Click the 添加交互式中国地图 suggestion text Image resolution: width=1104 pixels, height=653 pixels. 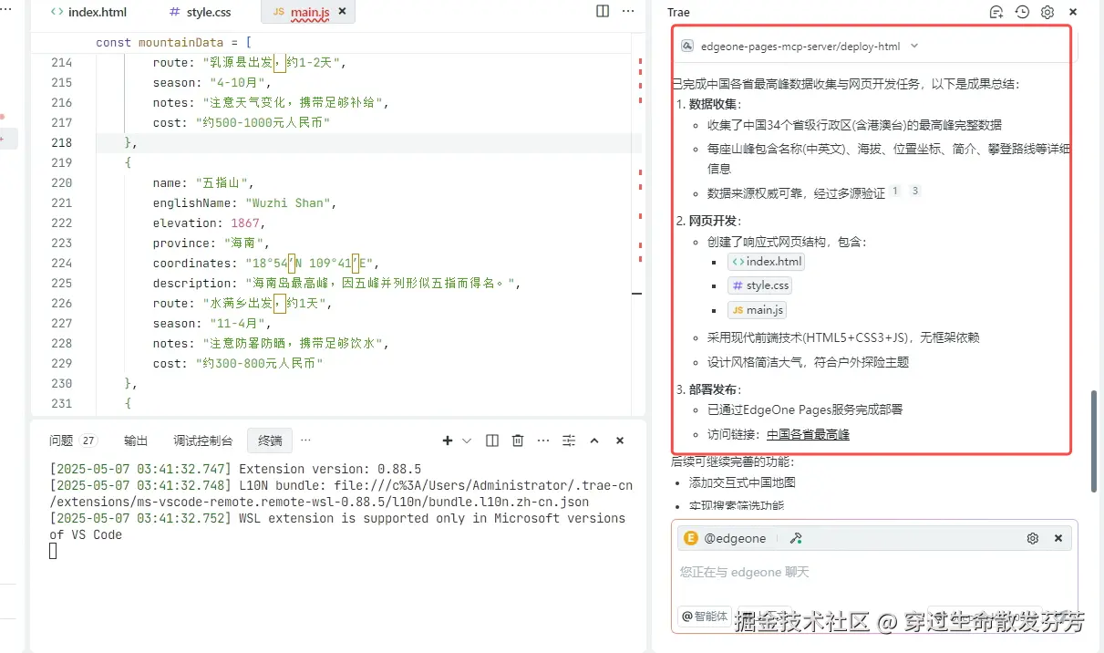click(742, 482)
